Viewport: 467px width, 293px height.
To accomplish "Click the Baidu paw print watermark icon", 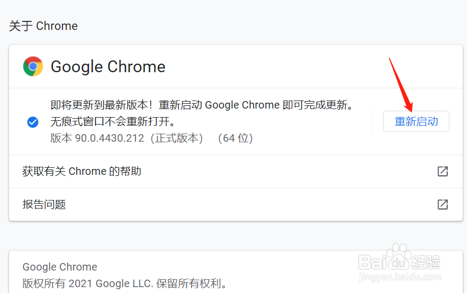I will (399, 256).
